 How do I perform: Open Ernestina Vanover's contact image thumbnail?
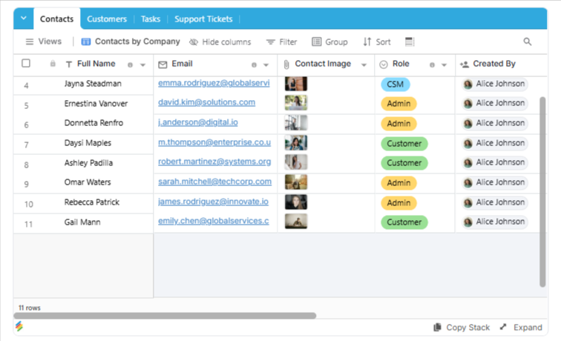pos(296,103)
